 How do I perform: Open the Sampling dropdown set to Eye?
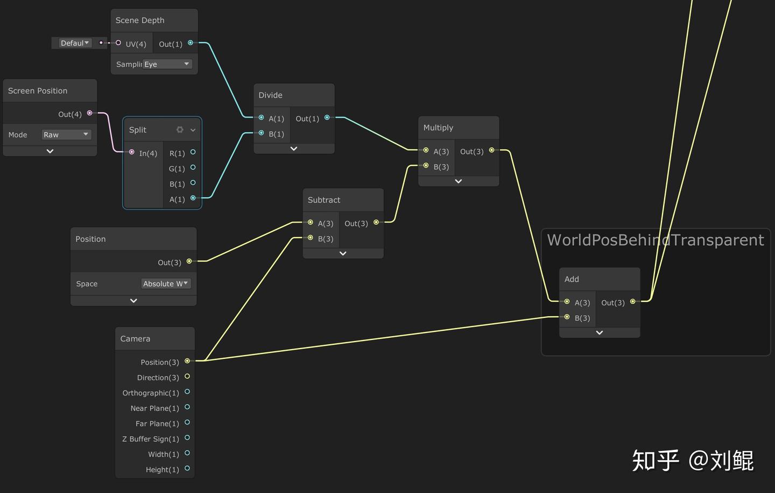[x=167, y=64]
